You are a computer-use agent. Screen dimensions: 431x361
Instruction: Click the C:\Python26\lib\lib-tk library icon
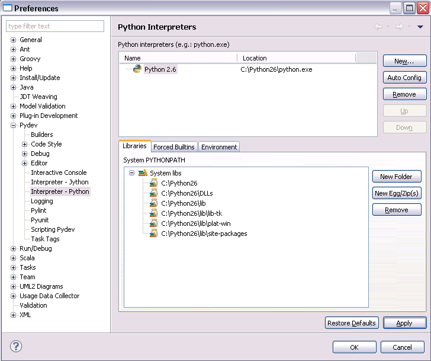[154, 213]
